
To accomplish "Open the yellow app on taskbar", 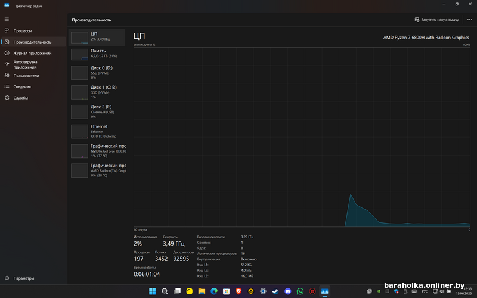I will (x=189, y=291).
